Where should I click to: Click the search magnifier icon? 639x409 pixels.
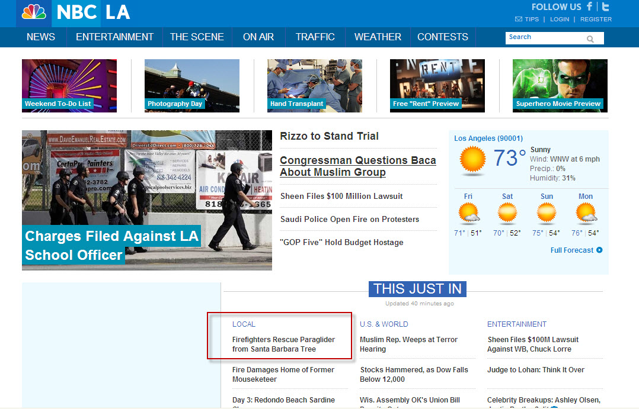coord(590,39)
